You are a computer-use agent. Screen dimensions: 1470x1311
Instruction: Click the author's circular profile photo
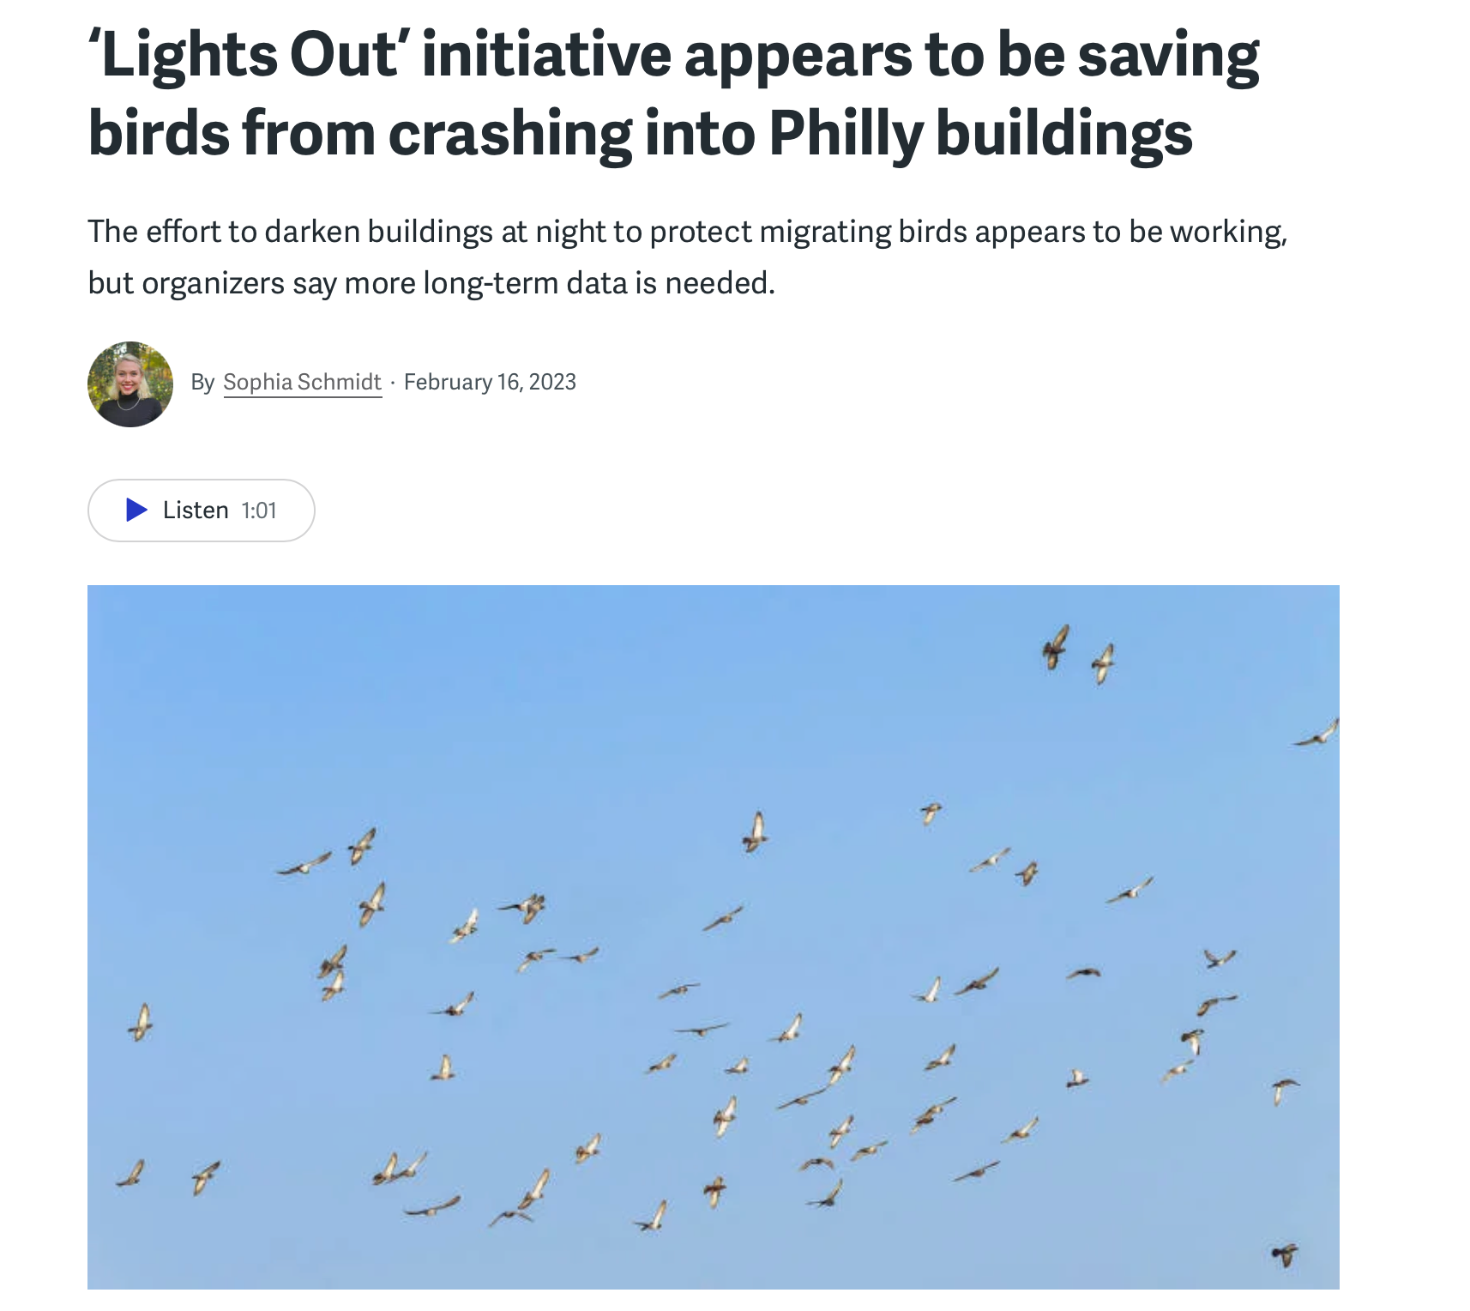[130, 384]
